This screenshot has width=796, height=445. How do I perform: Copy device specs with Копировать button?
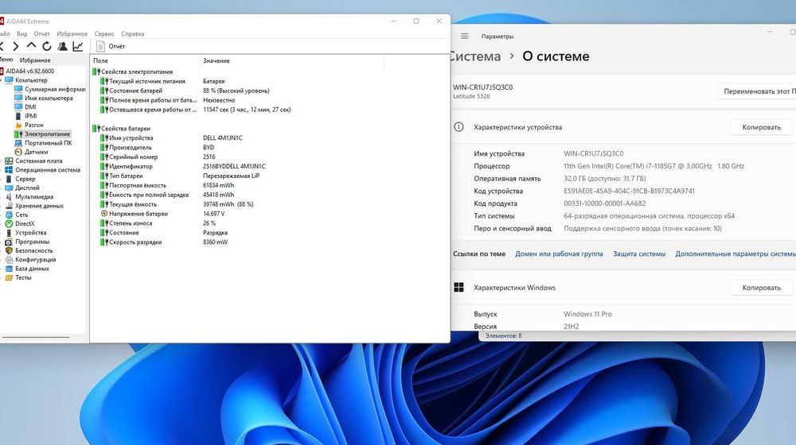click(761, 127)
